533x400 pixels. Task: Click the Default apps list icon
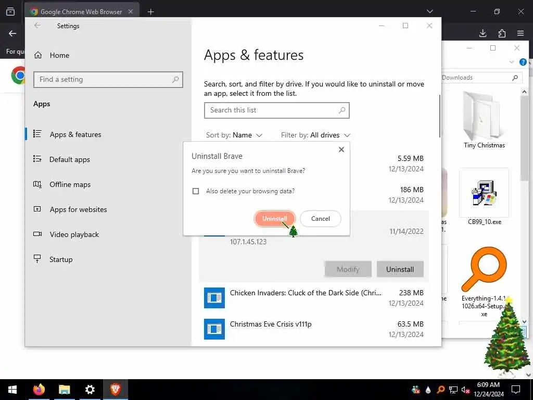pos(37,159)
